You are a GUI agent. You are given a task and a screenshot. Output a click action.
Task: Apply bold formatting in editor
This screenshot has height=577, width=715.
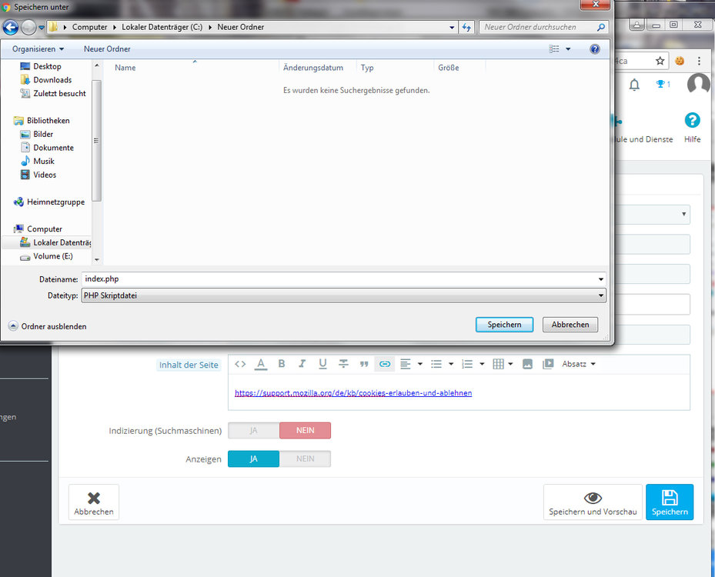coord(282,364)
